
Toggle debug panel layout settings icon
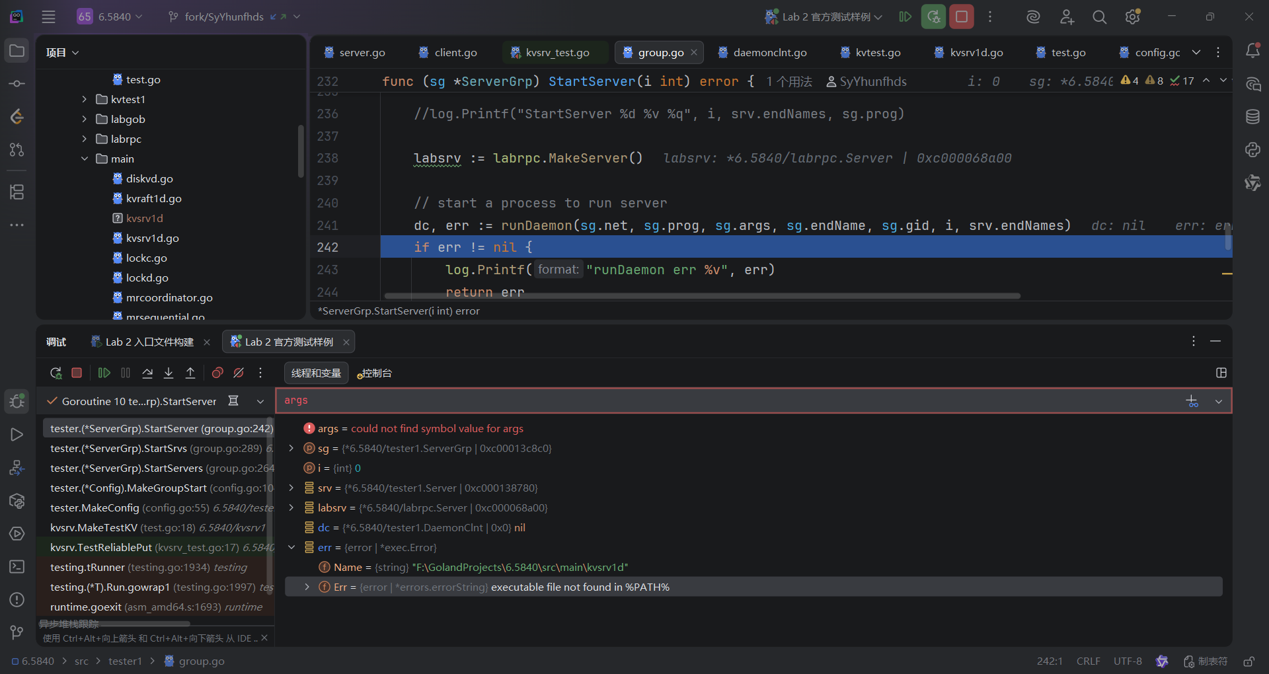click(x=1221, y=373)
